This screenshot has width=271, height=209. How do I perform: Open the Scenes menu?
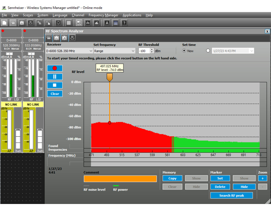(x=28, y=15)
